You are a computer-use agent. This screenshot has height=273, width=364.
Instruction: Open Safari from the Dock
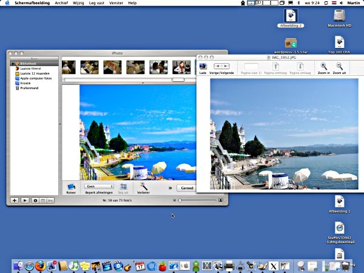29,266
